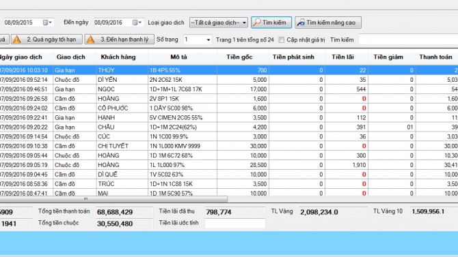This screenshot has height=257, width=458.
Task: Click the date text 08/09/2016
Action: (109, 22)
